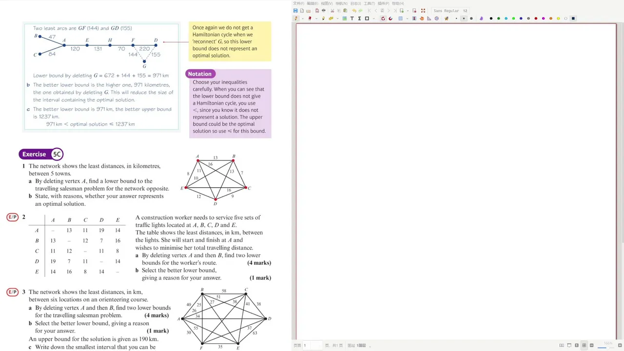This screenshot has height=351, width=624.
Task: Select the Vertical space tool
Action: tap(414, 18)
